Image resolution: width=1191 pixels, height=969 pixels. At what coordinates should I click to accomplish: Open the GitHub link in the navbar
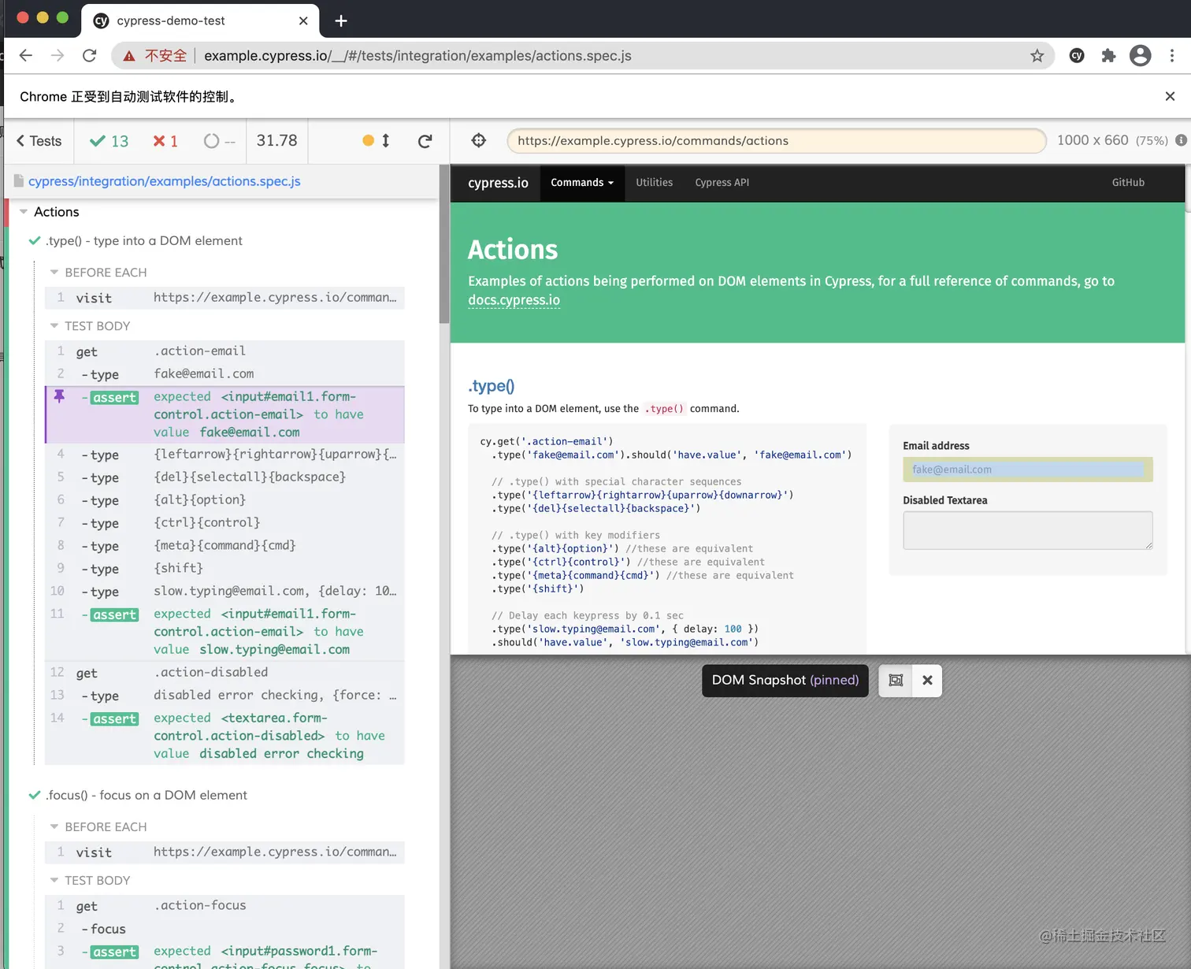point(1128,183)
